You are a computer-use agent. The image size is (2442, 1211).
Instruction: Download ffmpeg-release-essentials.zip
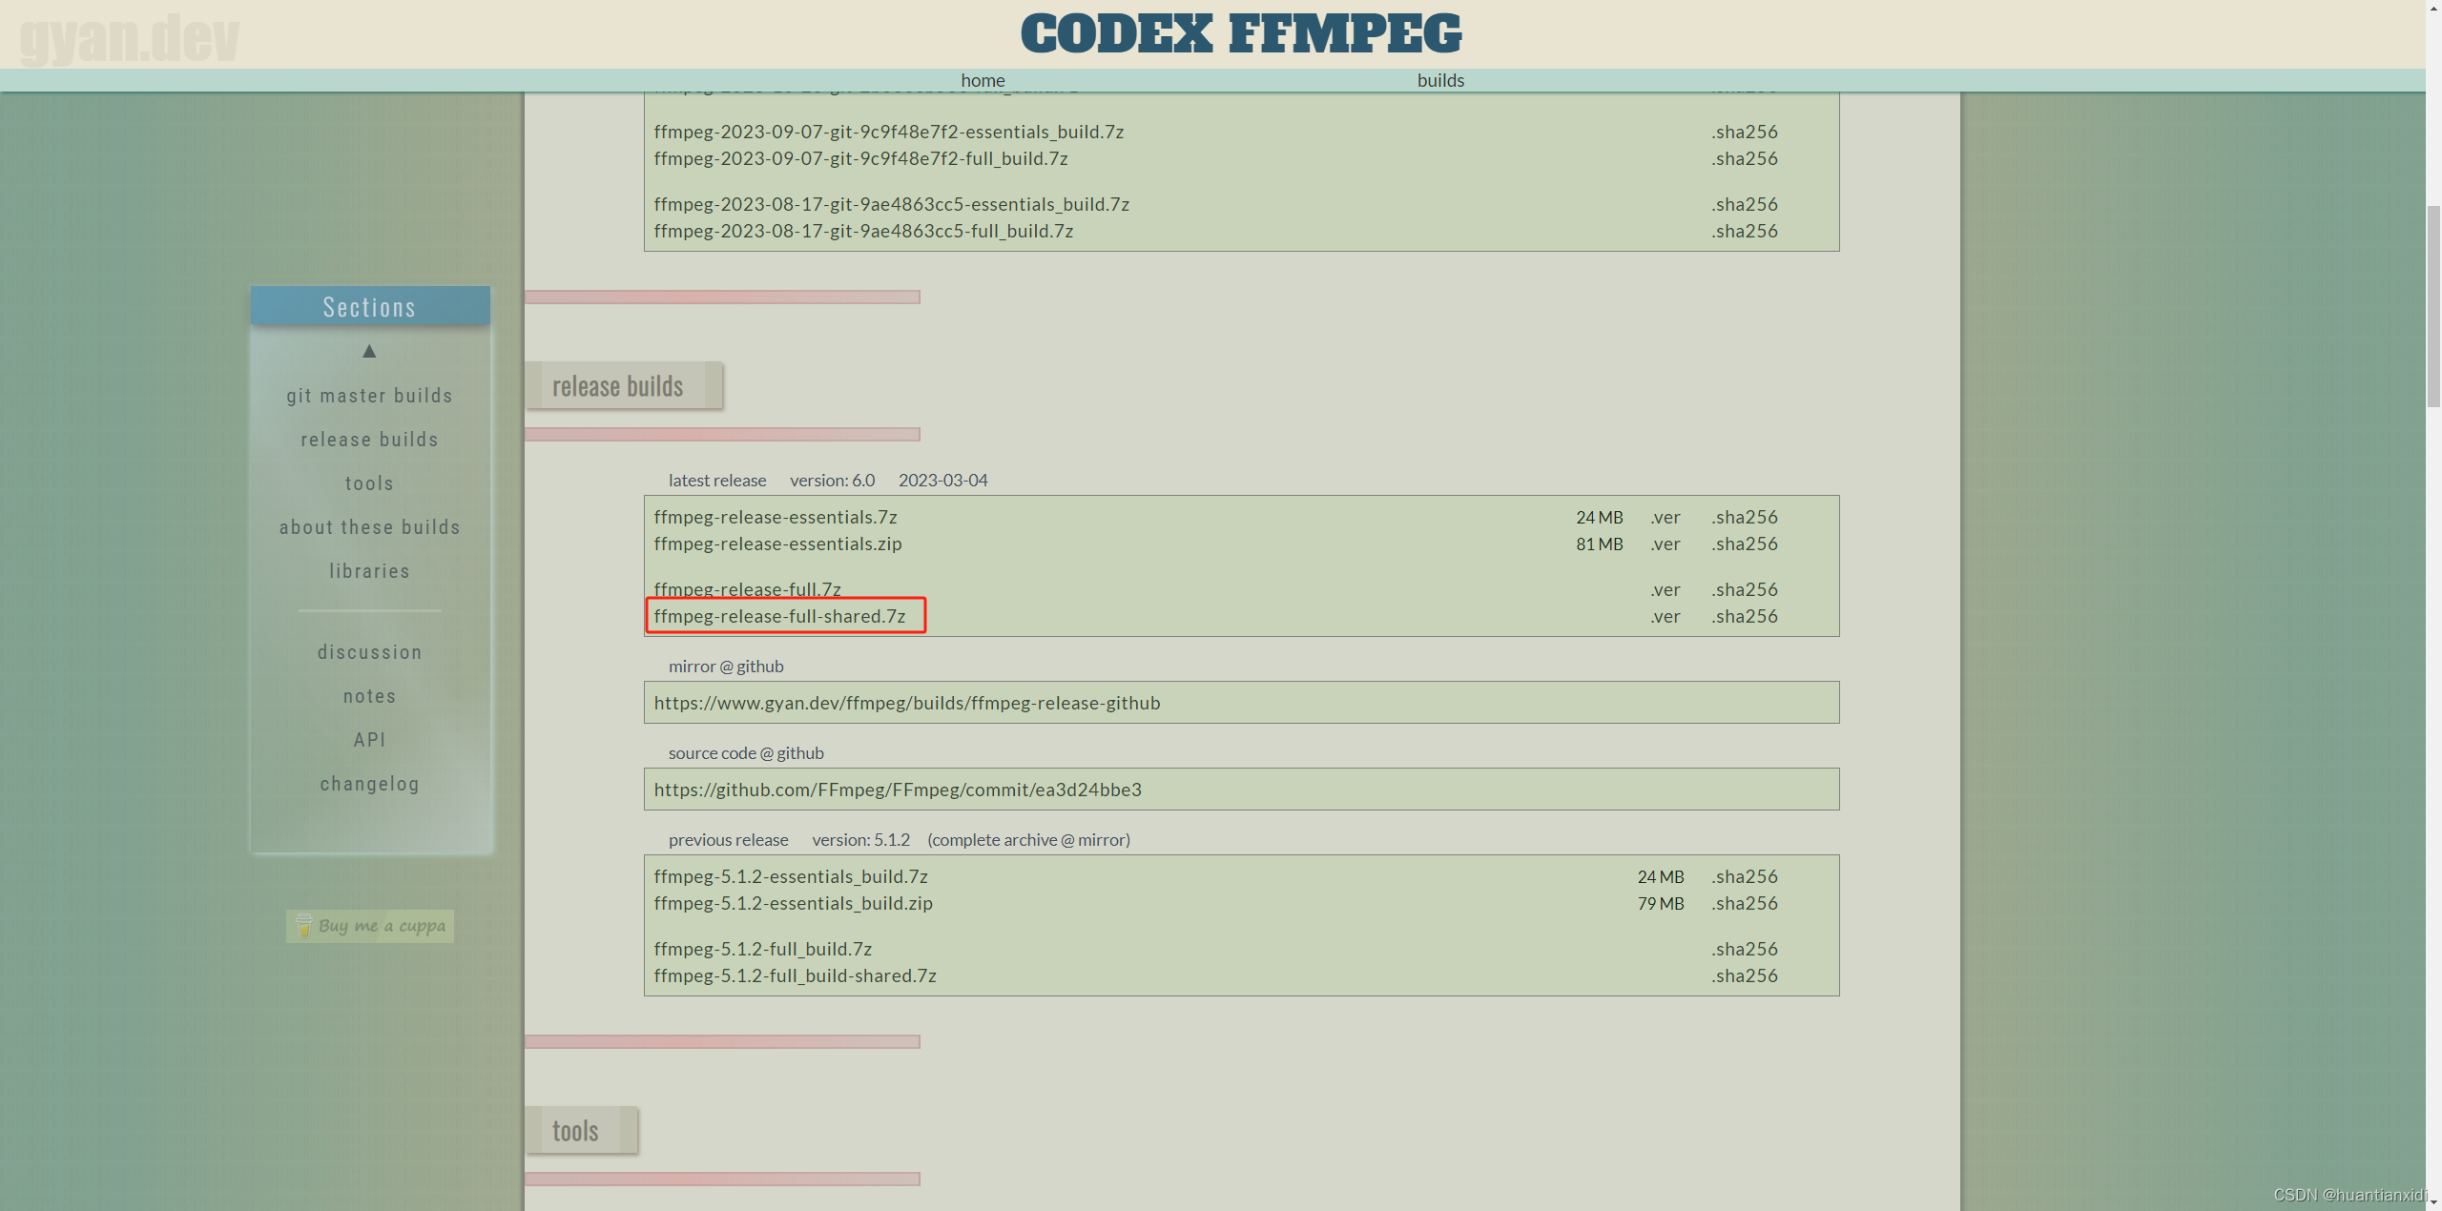[x=777, y=544]
